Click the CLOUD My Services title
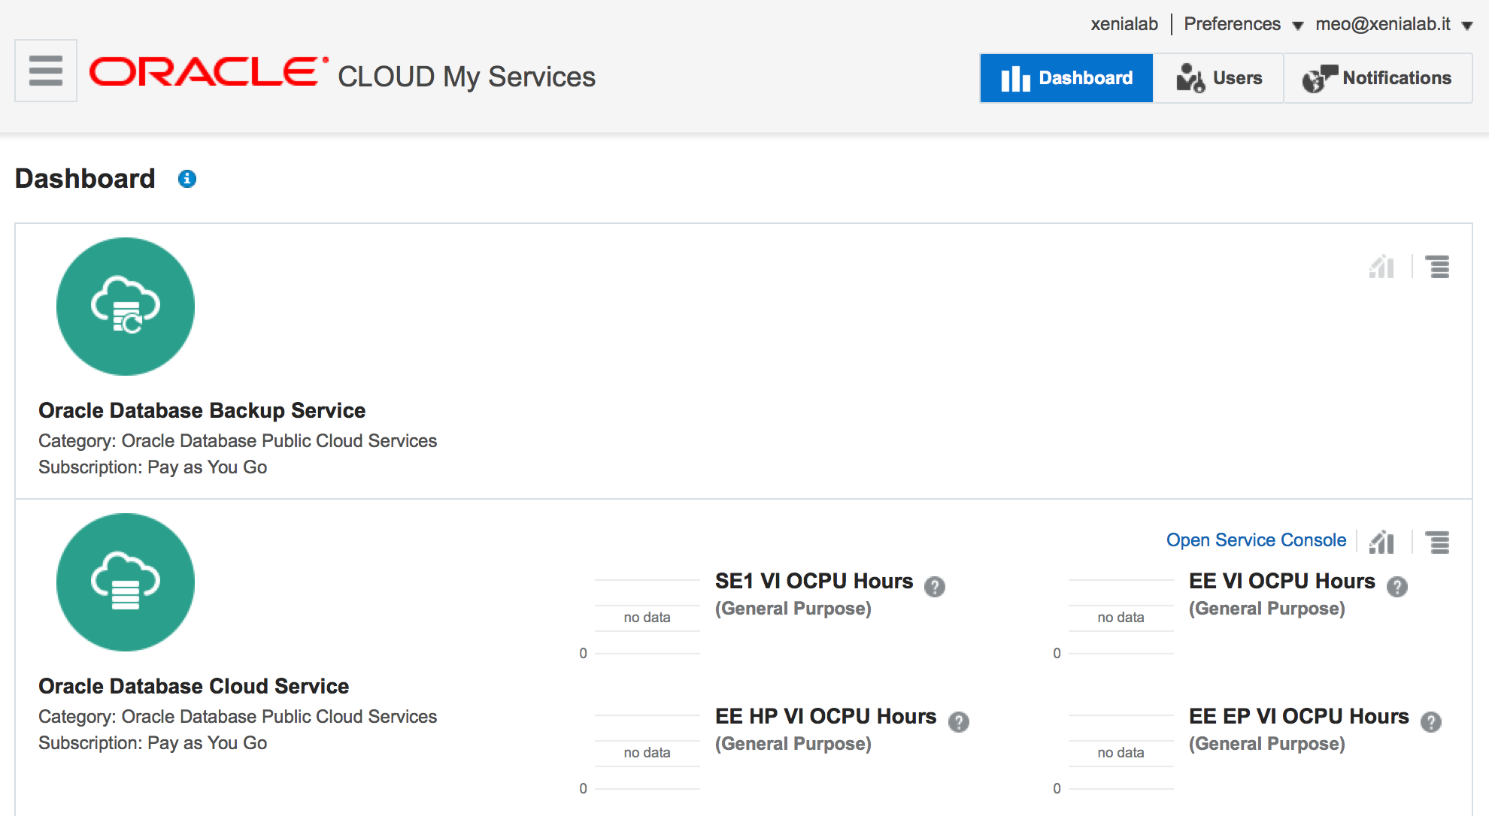The width and height of the screenshot is (1489, 816). (x=466, y=77)
